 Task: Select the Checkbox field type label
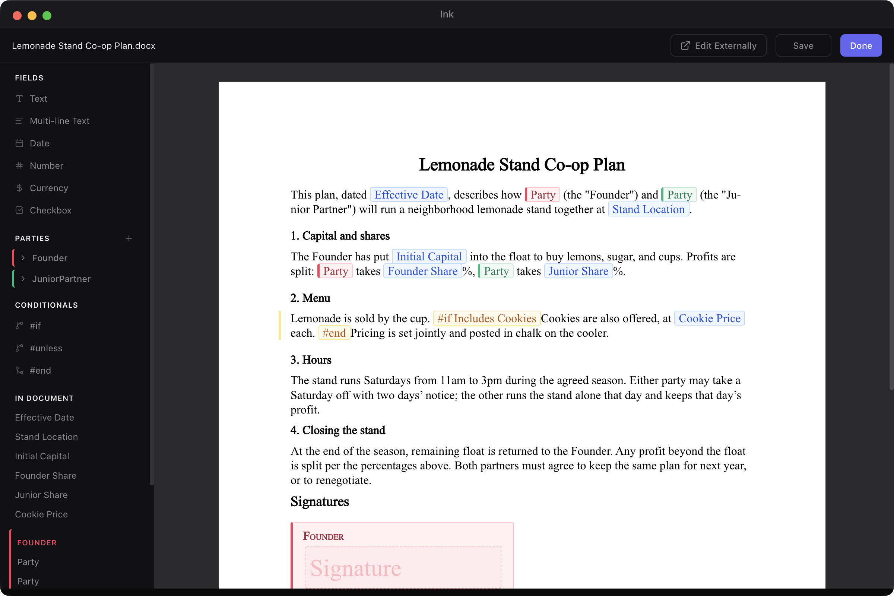pyautogui.click(x=51, y=210)
